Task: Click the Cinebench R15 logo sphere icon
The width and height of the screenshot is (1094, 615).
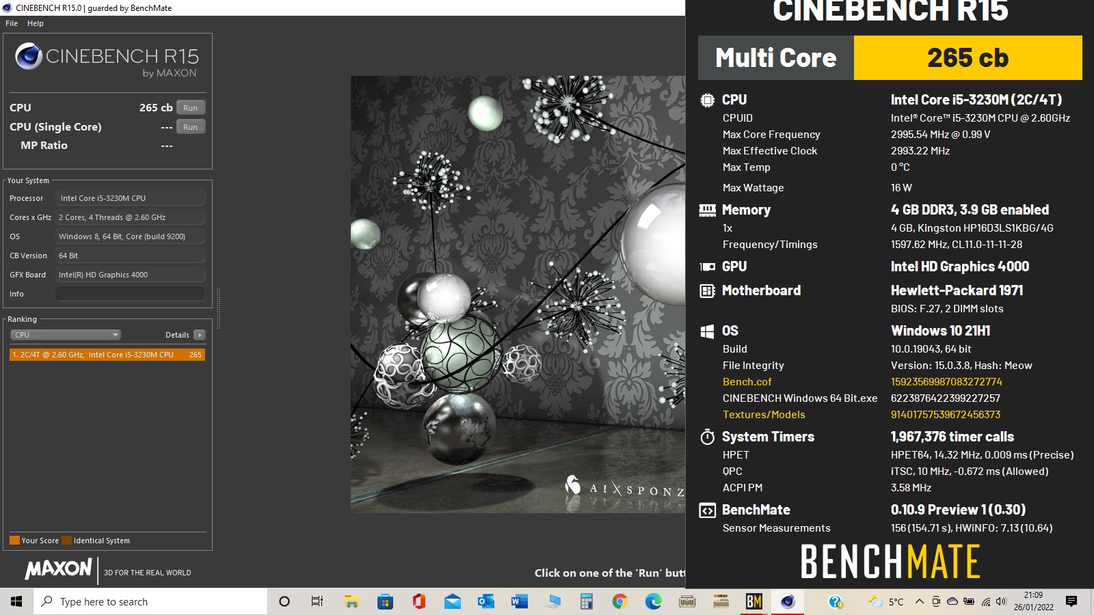Action: 29,56
